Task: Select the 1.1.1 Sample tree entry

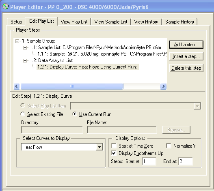Action: click(102, 54)
